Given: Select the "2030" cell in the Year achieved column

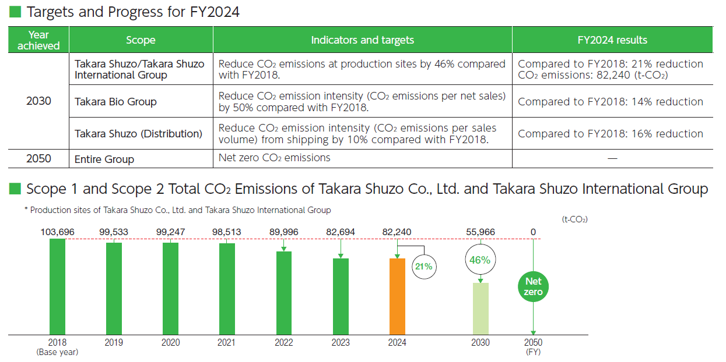Looking at the screenshot, I should 38,101.
